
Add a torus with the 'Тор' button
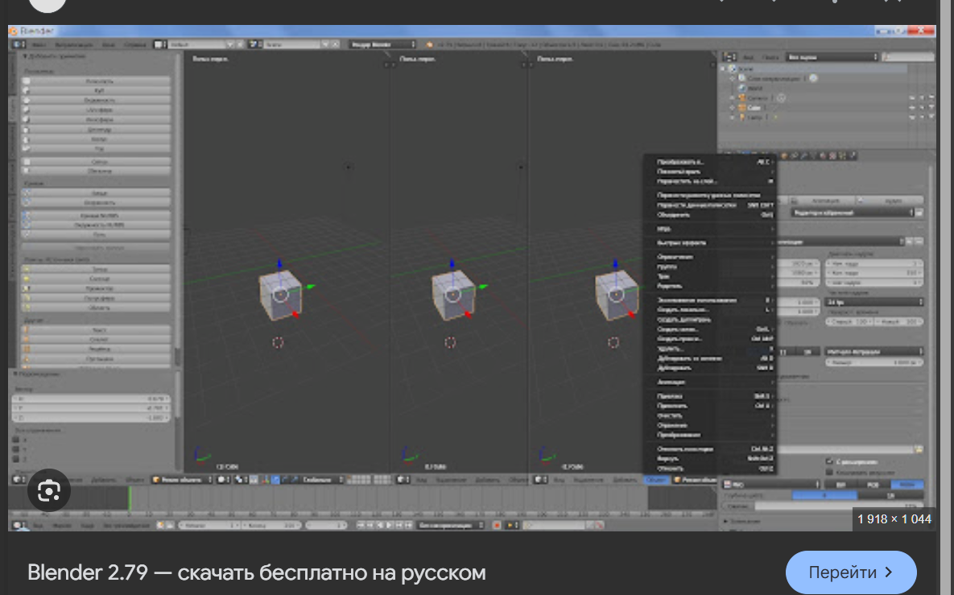click(x=97, y=149)
